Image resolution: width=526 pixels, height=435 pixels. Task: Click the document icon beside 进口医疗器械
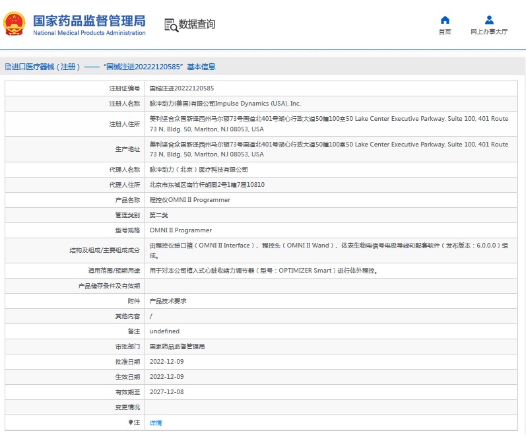click(x=8, y=67)
